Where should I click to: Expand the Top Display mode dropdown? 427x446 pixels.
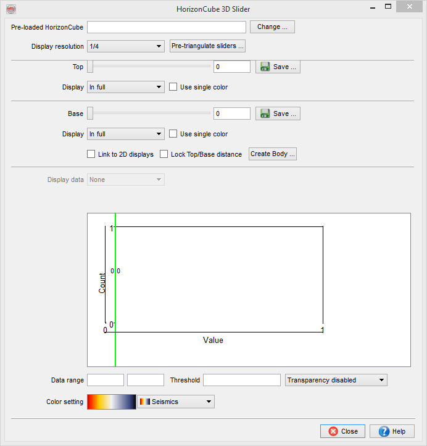pyautogui.click(x=125, y=87)
